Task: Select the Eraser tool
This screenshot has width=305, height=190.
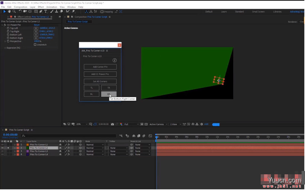Action: point(61,12)
